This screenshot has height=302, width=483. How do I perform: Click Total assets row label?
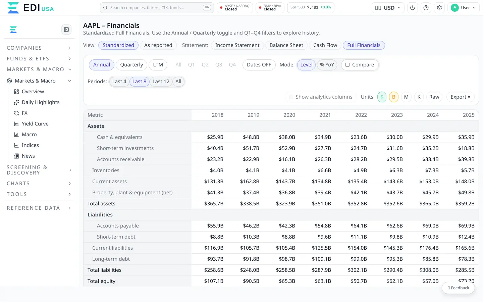click(x=101, y=204)
